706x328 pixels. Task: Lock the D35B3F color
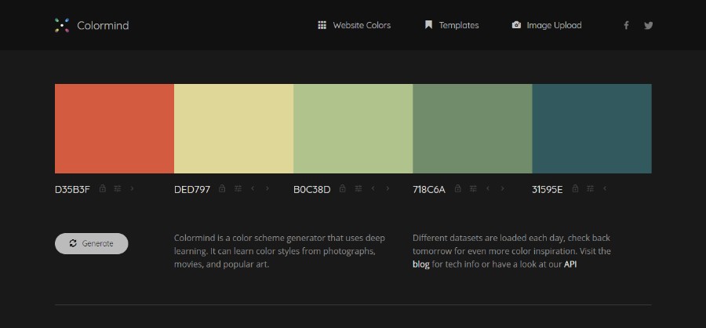pyautogui.click(x=103, y=188)
